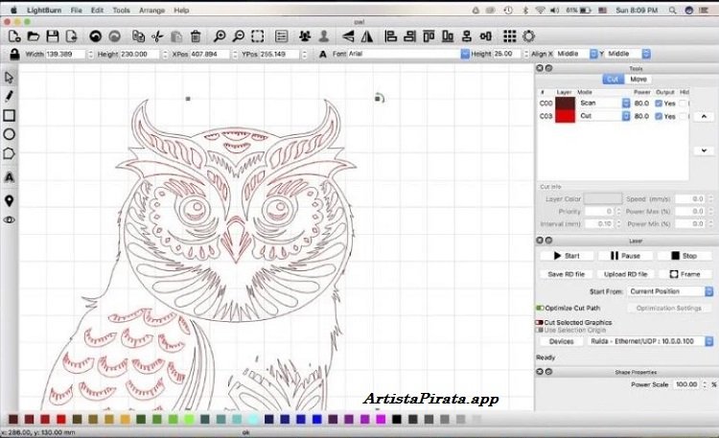Click the position marker tool
Image resolution: width=719 pixels, height=438 pixels.
pos(10,200)
